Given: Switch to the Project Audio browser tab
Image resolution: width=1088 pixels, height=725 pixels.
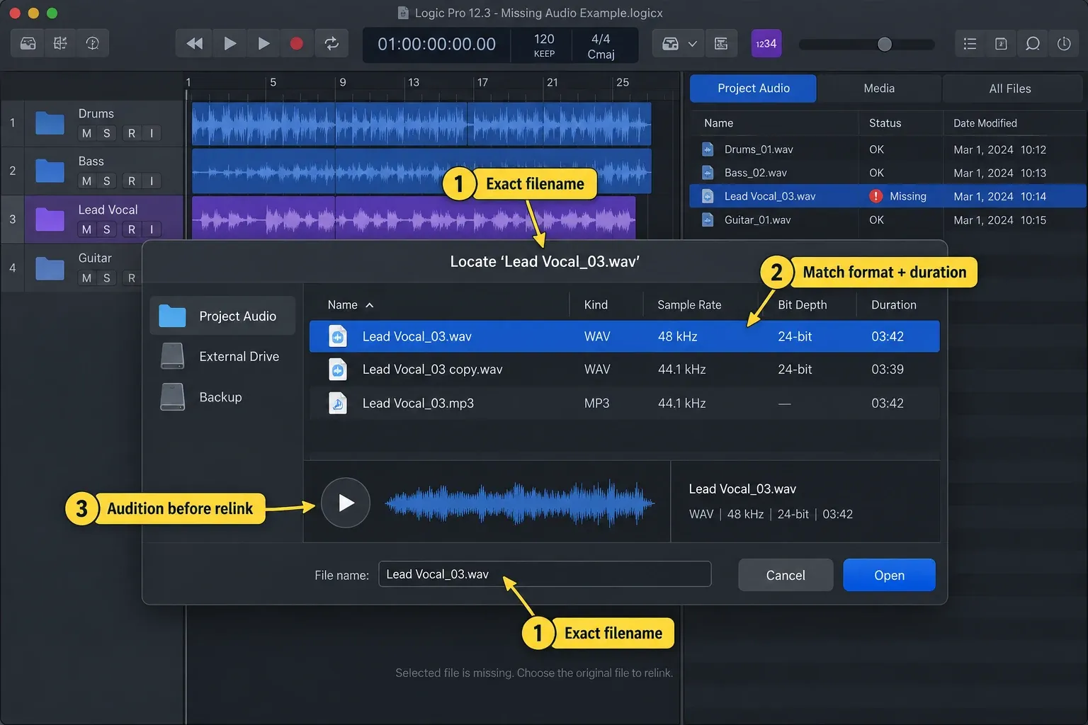Looking at the screenshot, I should 753,89.
